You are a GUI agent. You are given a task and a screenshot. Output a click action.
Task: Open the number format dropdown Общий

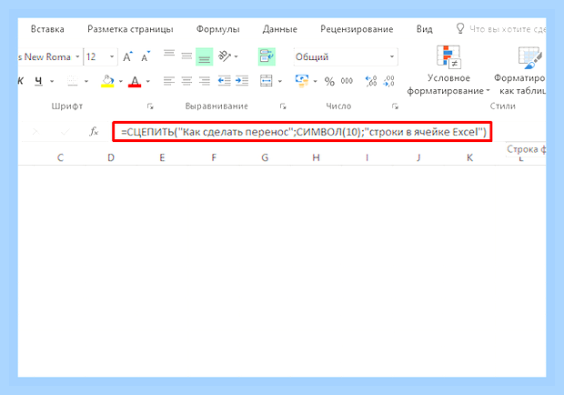click(346, 56)
